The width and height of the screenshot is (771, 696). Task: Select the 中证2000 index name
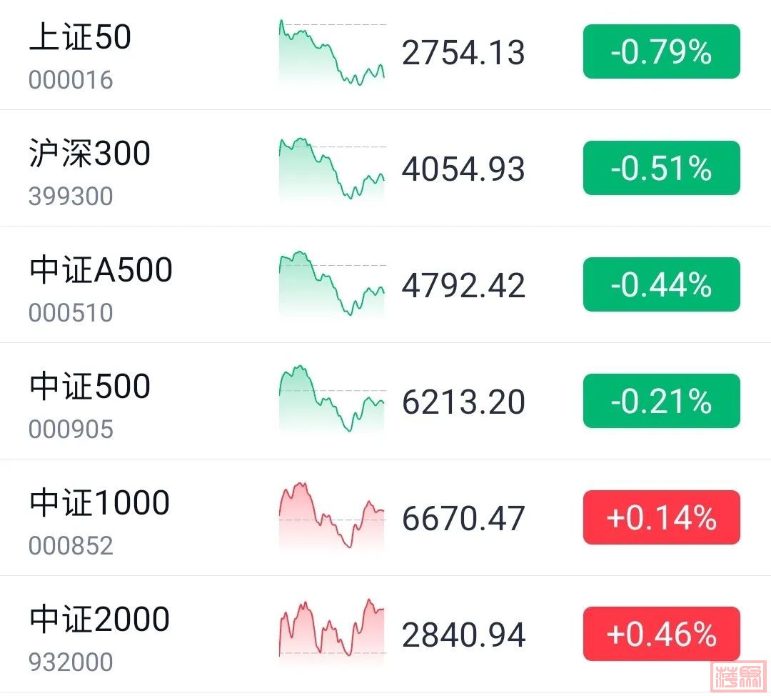(x=99, y=620)
